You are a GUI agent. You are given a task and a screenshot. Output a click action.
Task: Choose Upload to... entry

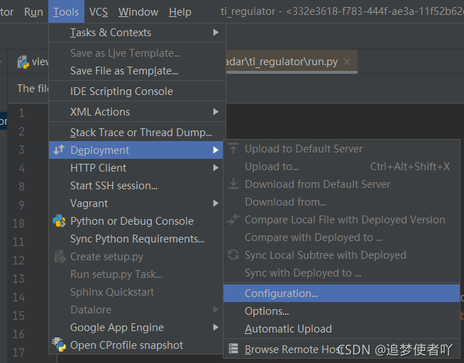(341, 167)
